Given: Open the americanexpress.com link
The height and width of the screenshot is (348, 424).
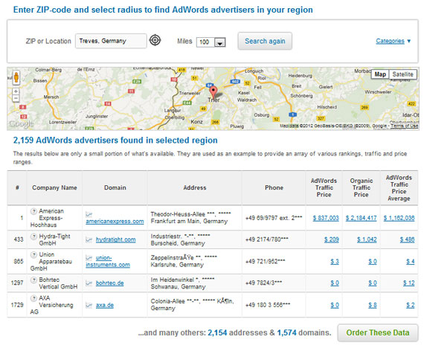Looking at the screenshot, I should tap(115, 221).
